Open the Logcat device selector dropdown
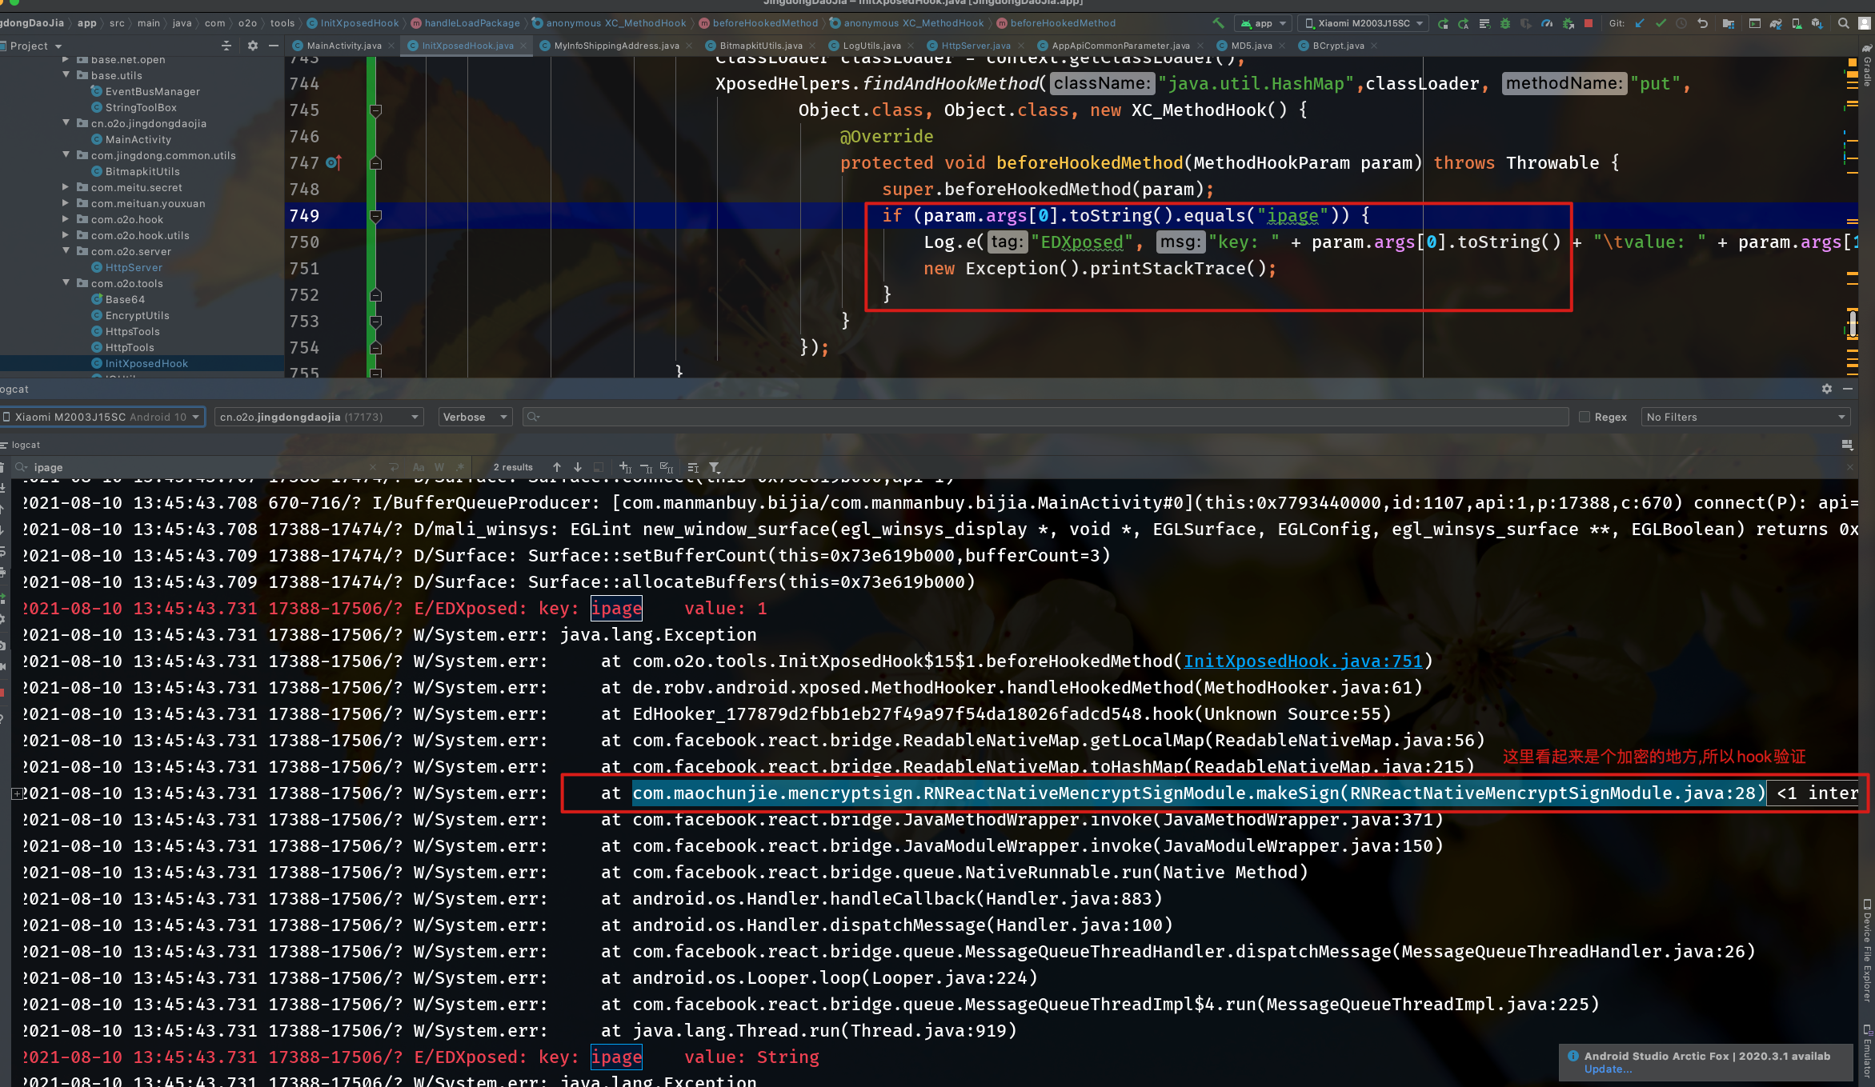Viewport: 1875px width, 1087px height. pos(102,417)
